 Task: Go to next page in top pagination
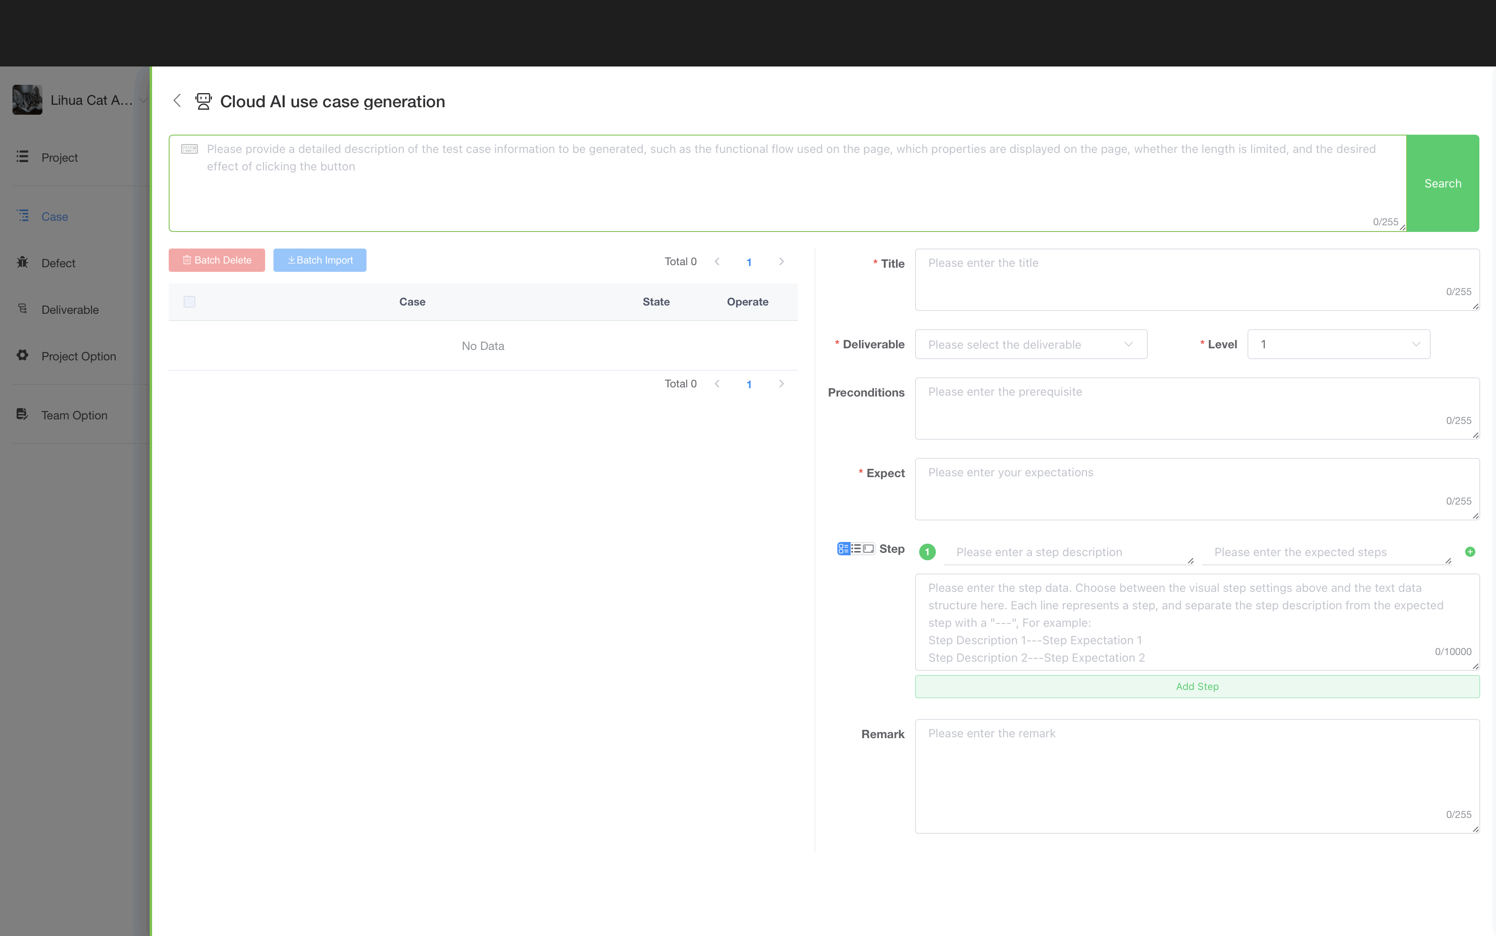(781, 261)
